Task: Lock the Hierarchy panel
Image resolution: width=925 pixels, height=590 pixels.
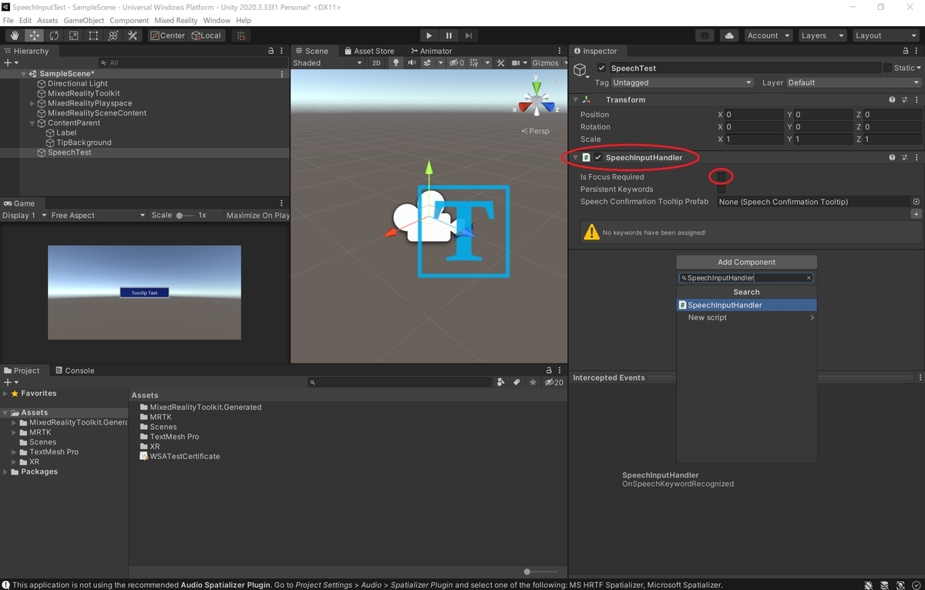Action: coord(271,51)
